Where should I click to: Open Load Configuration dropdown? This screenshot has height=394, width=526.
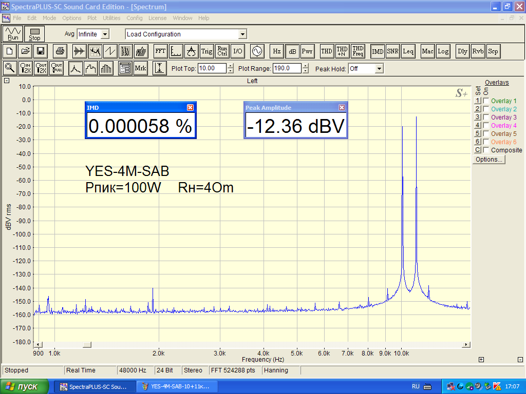242,34
